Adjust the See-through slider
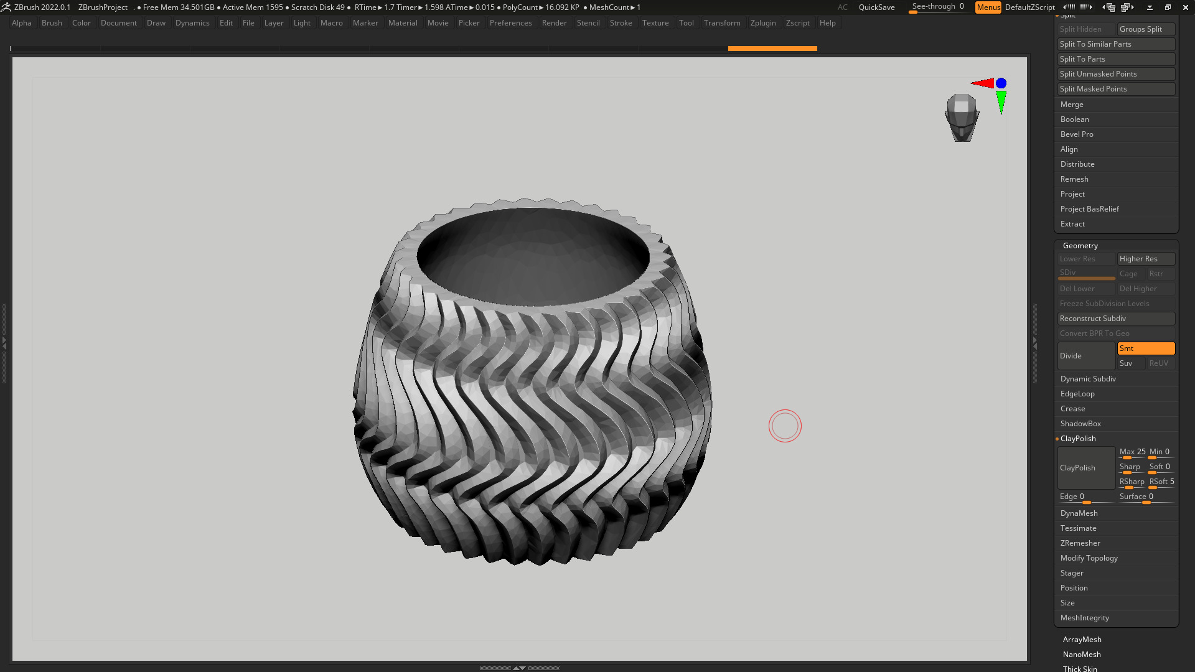Viewport: 1195px width, 672px height. pos(938,7)
